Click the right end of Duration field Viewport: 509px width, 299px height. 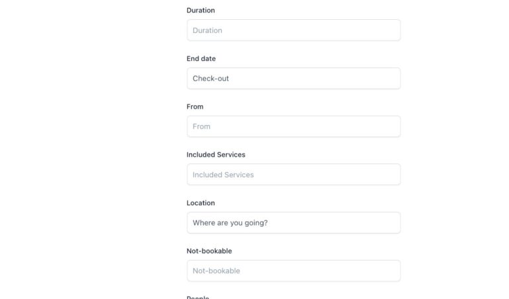pos(391,30)
